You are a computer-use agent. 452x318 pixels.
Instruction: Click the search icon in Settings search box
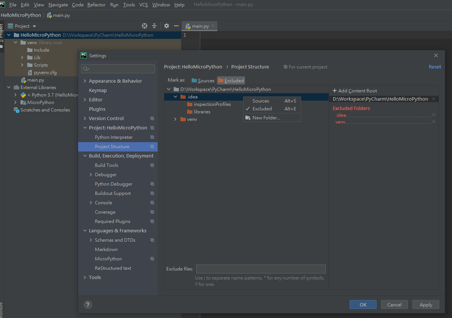pos(86,69)
